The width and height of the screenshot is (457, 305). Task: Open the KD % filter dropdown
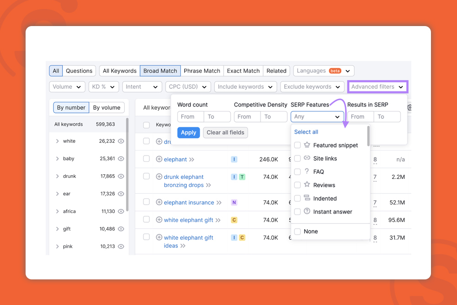click(x=104, y=86)
